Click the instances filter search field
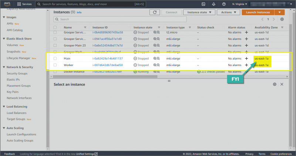 tap(120, 19)
